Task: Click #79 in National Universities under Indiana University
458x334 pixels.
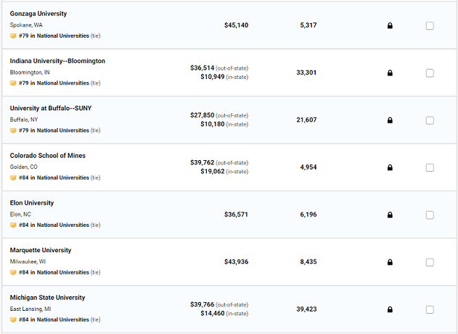Action: tap(54, 83)
